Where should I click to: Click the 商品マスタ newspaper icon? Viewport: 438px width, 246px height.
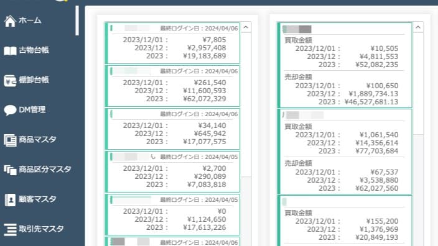(10, 140)
